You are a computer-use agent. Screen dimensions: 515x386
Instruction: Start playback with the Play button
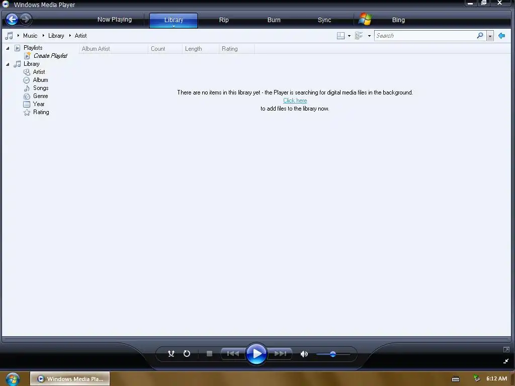point(256,353)
